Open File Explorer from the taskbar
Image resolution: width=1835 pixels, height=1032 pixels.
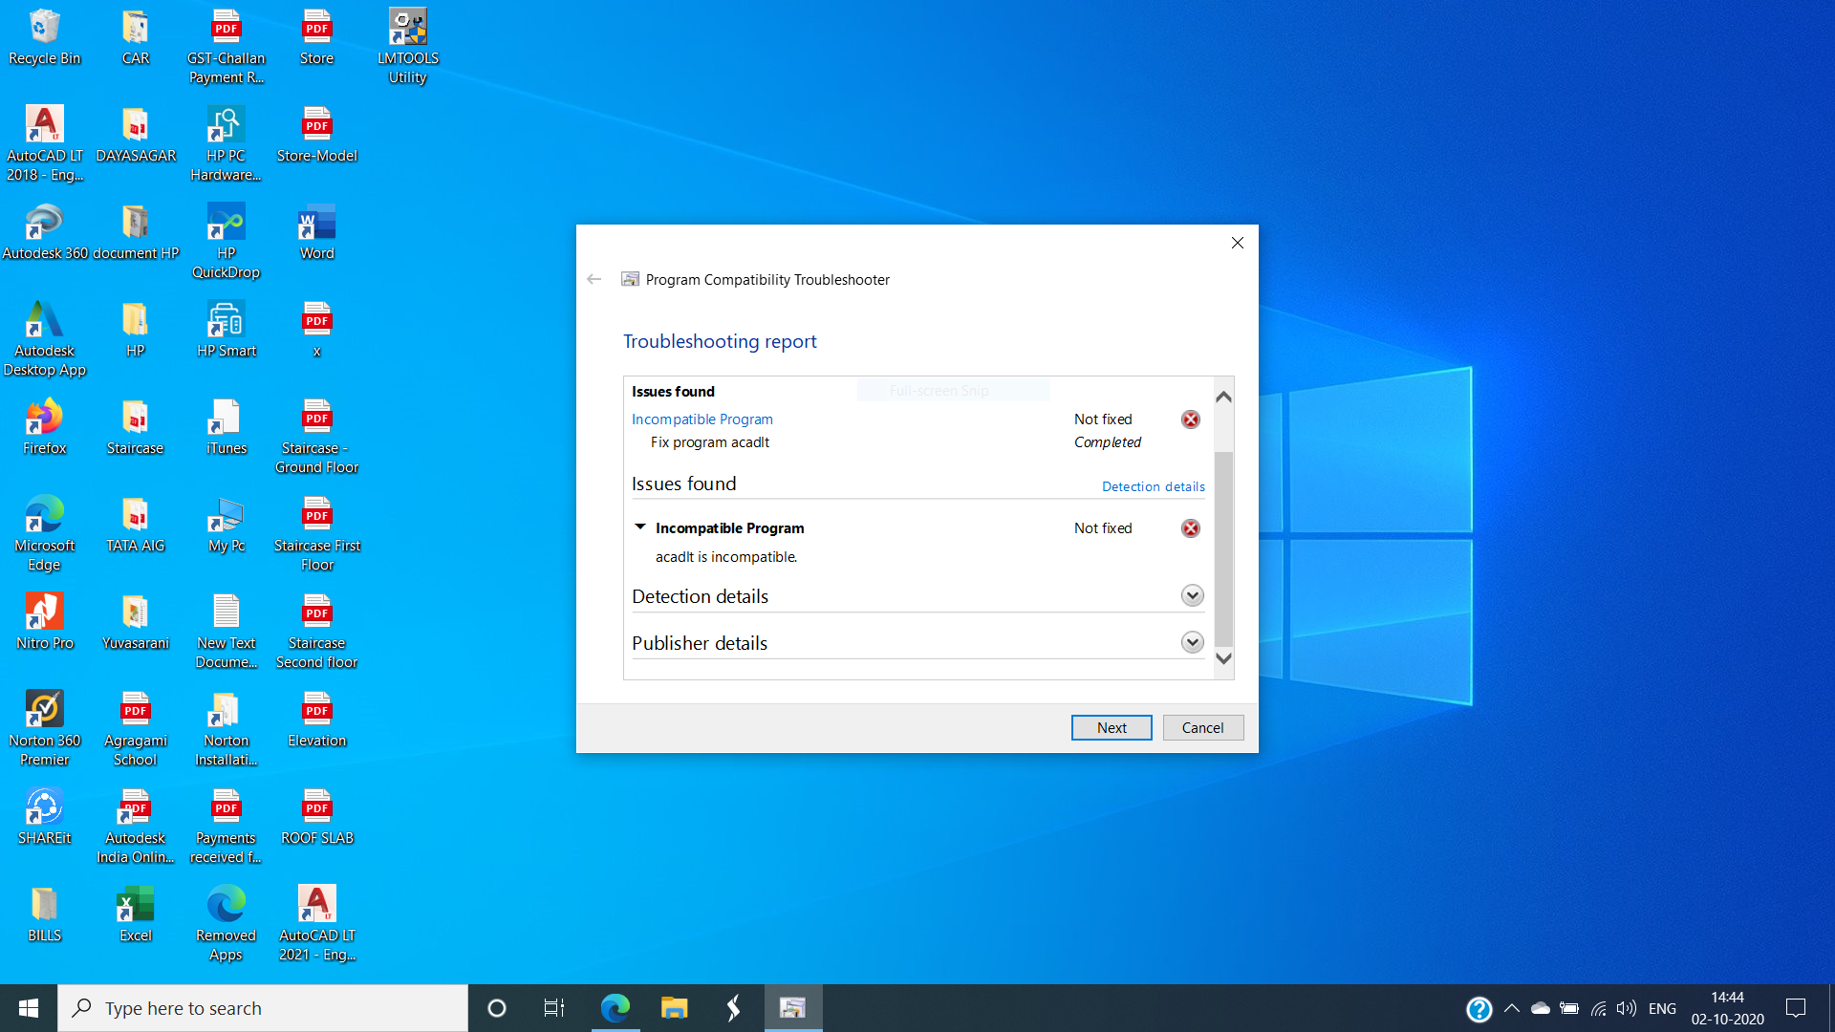[x=674, y=1007]
